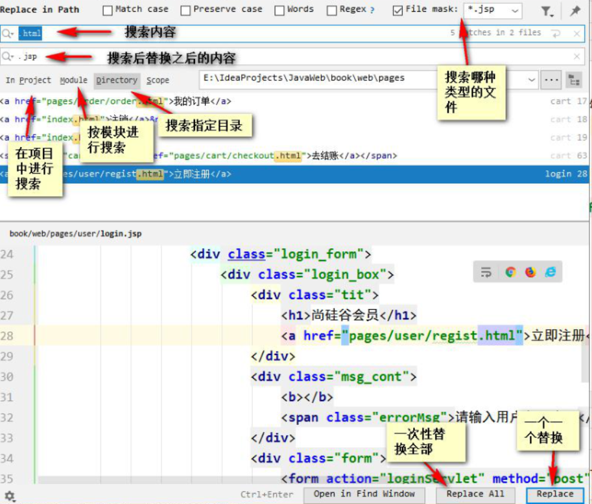Toggle the Preserve case option

tap(185, 10)
